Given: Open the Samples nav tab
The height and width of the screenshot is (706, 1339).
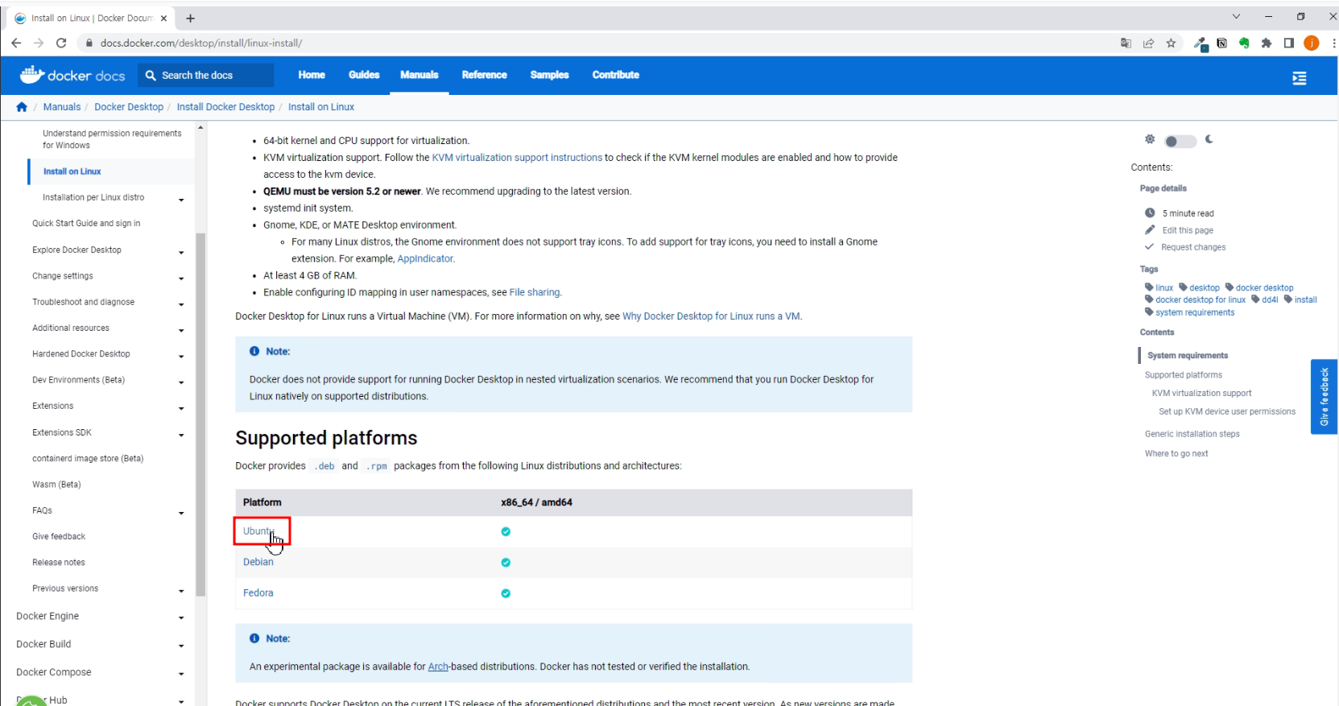Looking at the screenshot, I should [549, 75].
